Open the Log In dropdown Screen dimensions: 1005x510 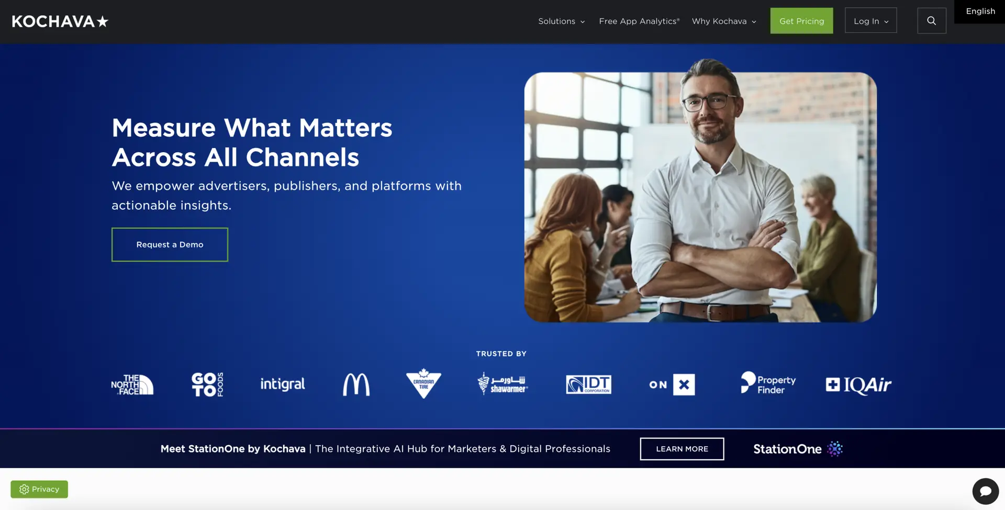click(x=870, y=21)
